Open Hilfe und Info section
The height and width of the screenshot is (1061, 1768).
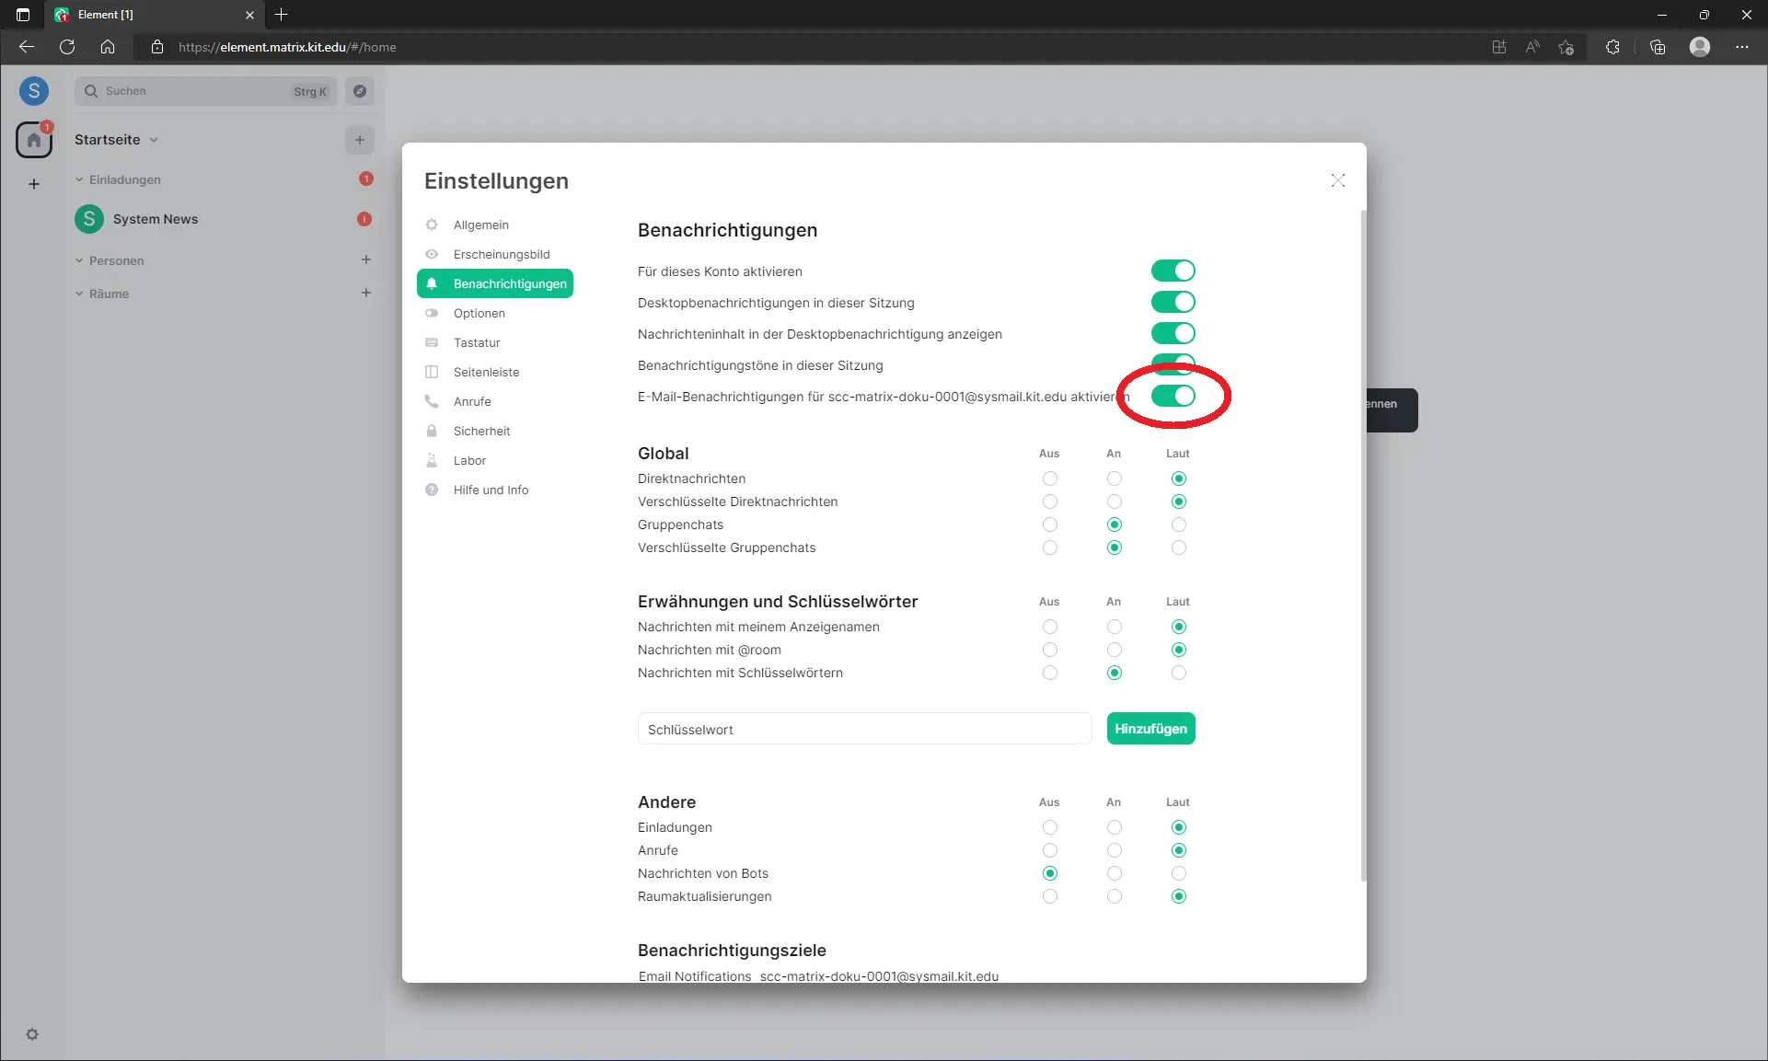(x=490, y=490)
